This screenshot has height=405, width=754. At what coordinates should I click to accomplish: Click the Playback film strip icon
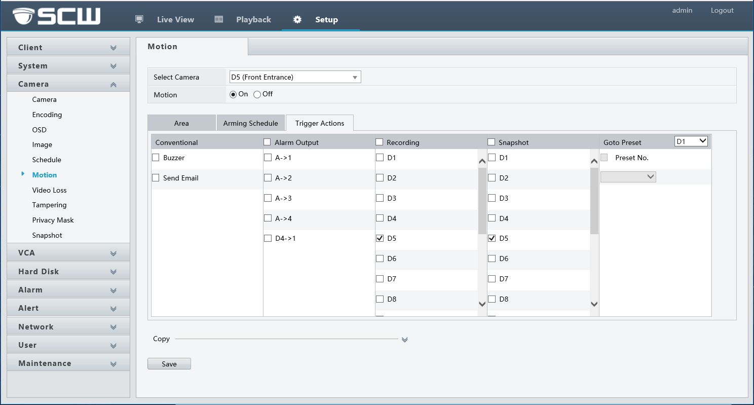tap(219, 19)
